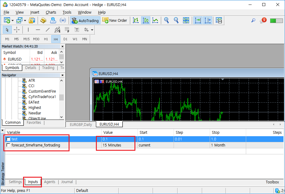The width and height of the screenshot is (285, 194).
Task: Draw a horizontal line tool
Action: [x=38, y=30]
